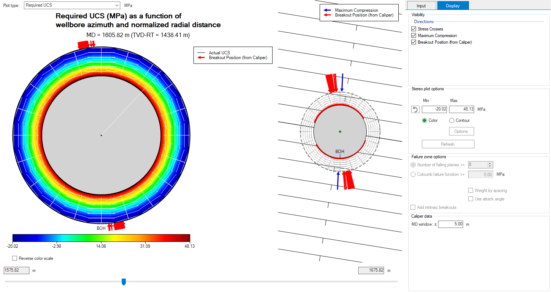Viewport: 551px width, 294px height.
Task: Switch to the Input tab
Action: (x=421, y=6)
